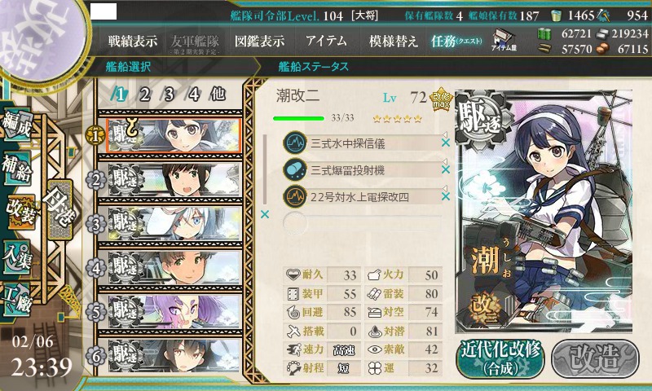Unequip 三式爆雷投射機 using its X mark

tap(445, 169)
